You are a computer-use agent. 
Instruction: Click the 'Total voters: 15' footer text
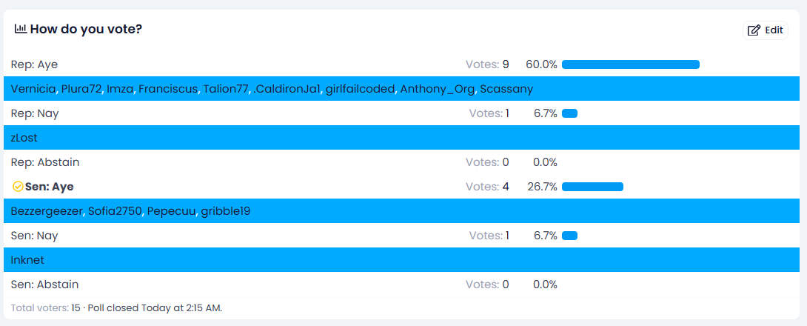tap(45, 307)
